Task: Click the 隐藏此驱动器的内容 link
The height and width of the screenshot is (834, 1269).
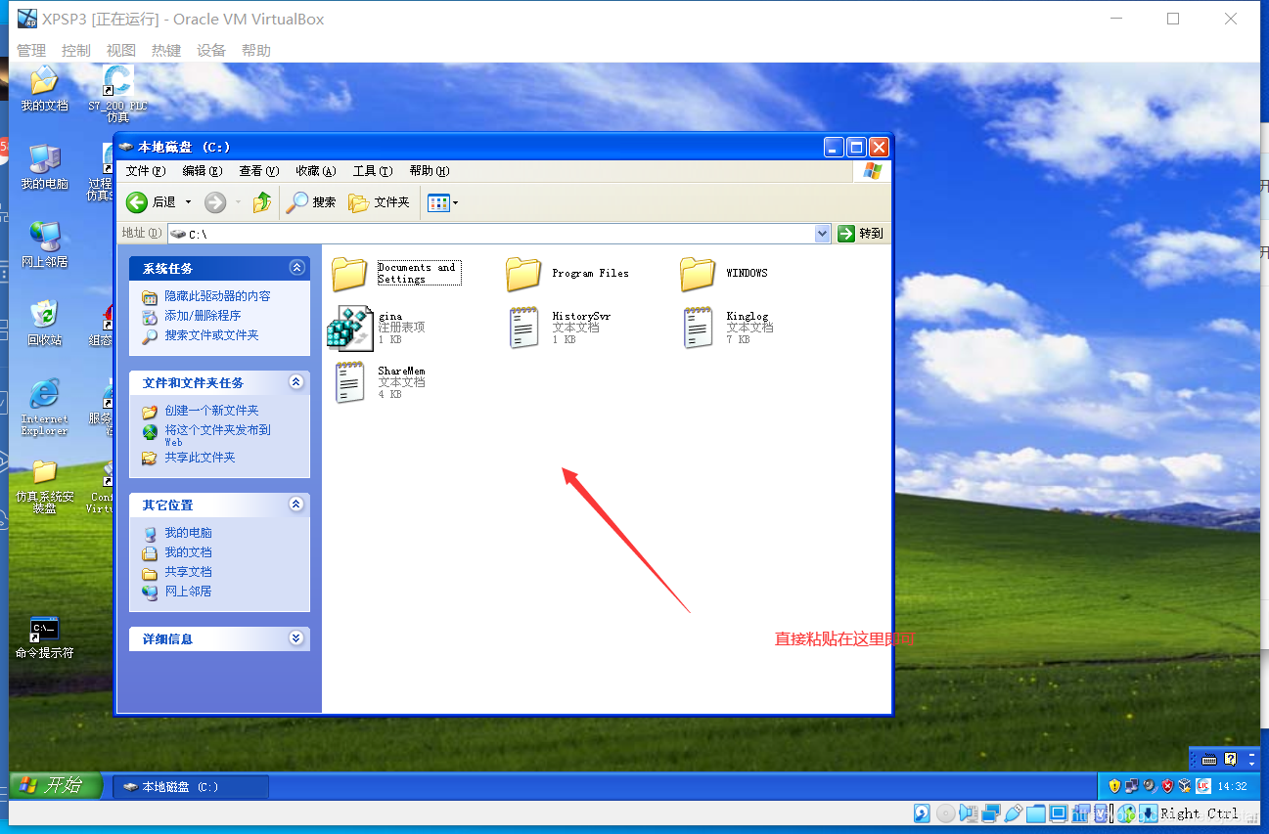Action: pyautogui.click(x=217, y=296)
